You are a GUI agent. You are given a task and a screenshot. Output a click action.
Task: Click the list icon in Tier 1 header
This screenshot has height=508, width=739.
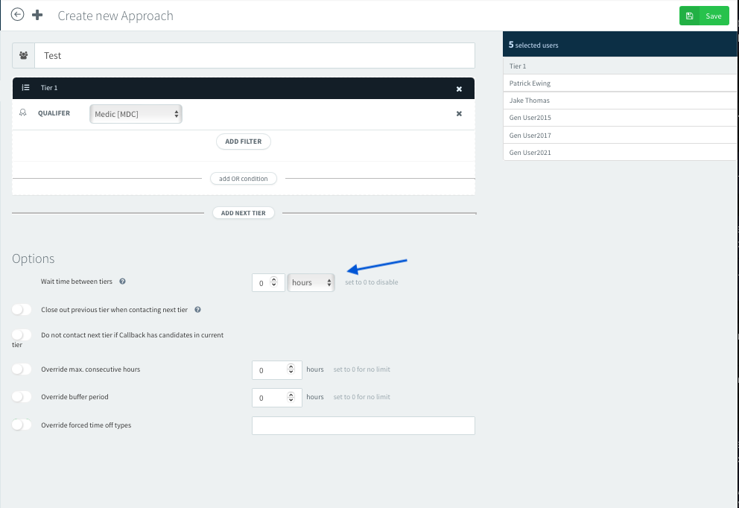[25, 88]
